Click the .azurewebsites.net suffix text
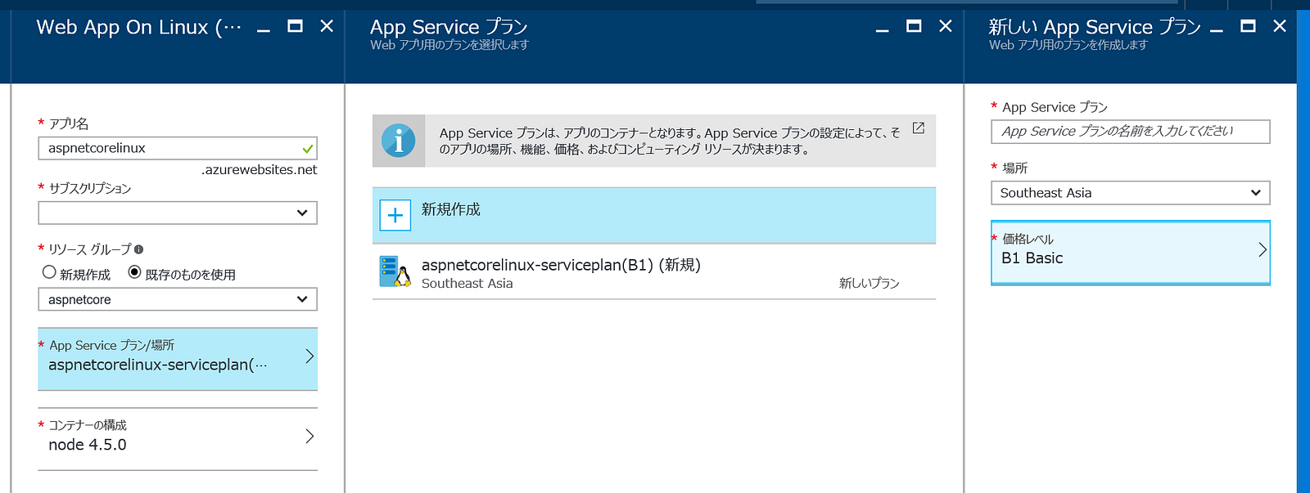 click(x=260, y=170)
